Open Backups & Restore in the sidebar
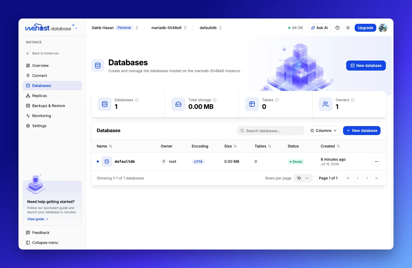The width and height of the screenshot is (412, 268). click(x=52, y=106)
